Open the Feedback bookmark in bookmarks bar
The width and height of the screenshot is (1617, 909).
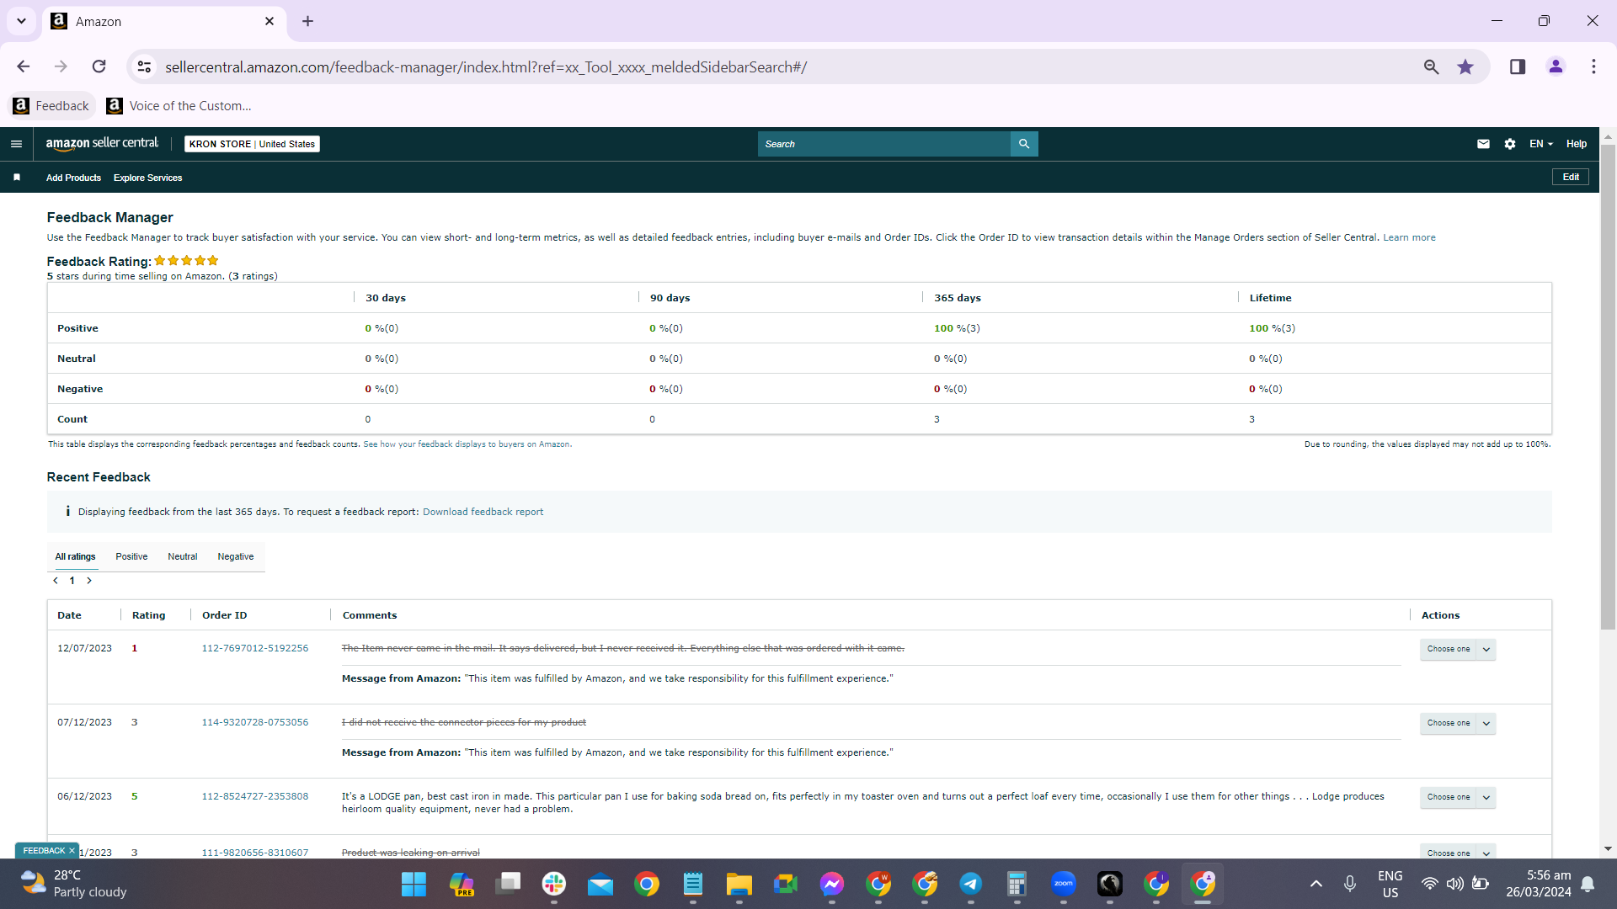coord(52,106)
